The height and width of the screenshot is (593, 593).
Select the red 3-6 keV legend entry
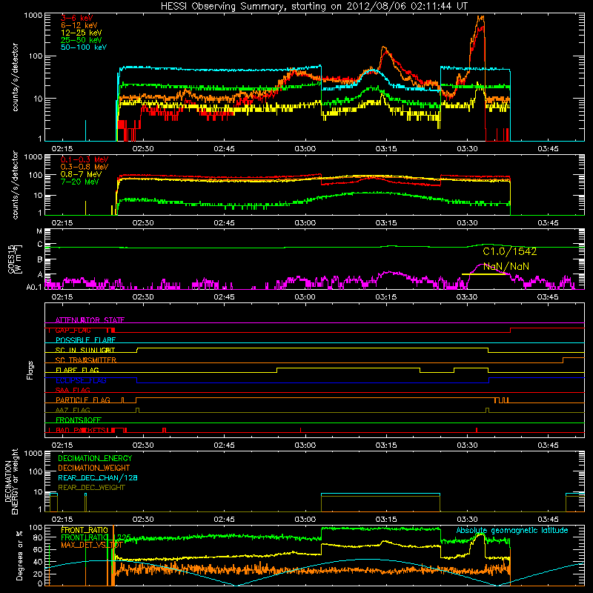77,18
